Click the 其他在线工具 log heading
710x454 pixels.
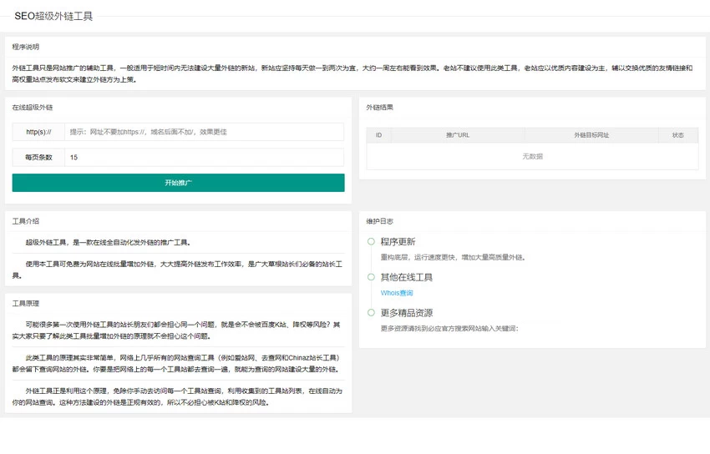[x=407, y=277]
